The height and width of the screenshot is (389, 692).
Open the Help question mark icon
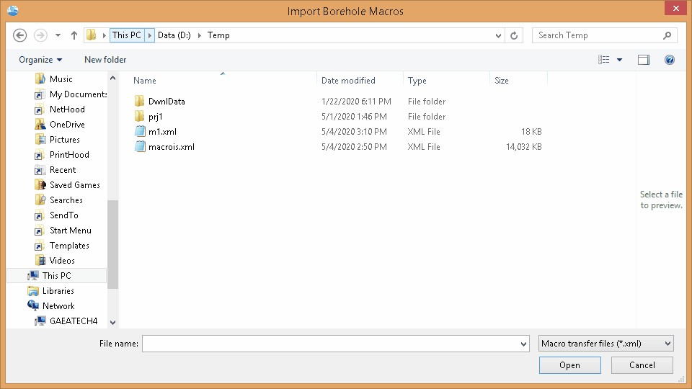click(x=670, y=60)
